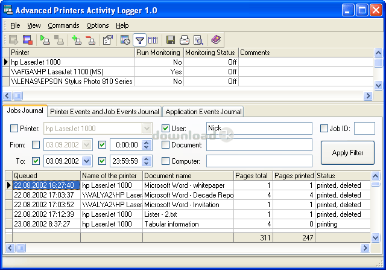
Task: Click the application icon in title bar
Action: click(x=8, y=10)
